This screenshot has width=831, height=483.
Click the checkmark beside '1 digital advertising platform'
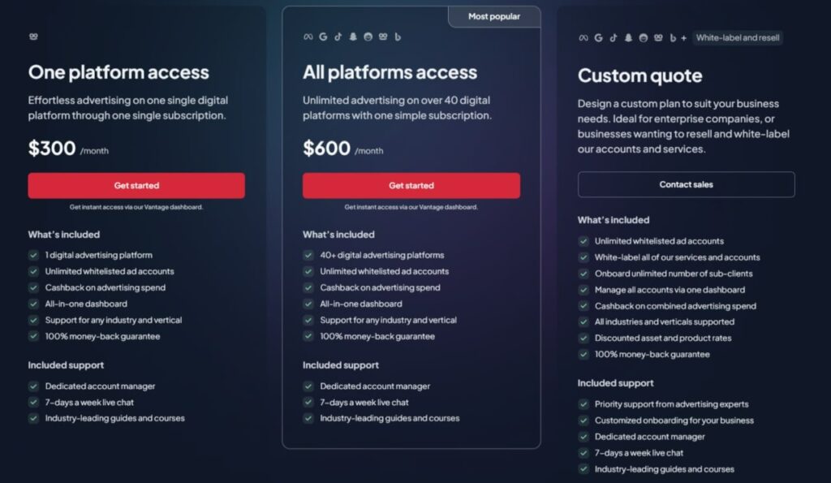click(33, 255)
